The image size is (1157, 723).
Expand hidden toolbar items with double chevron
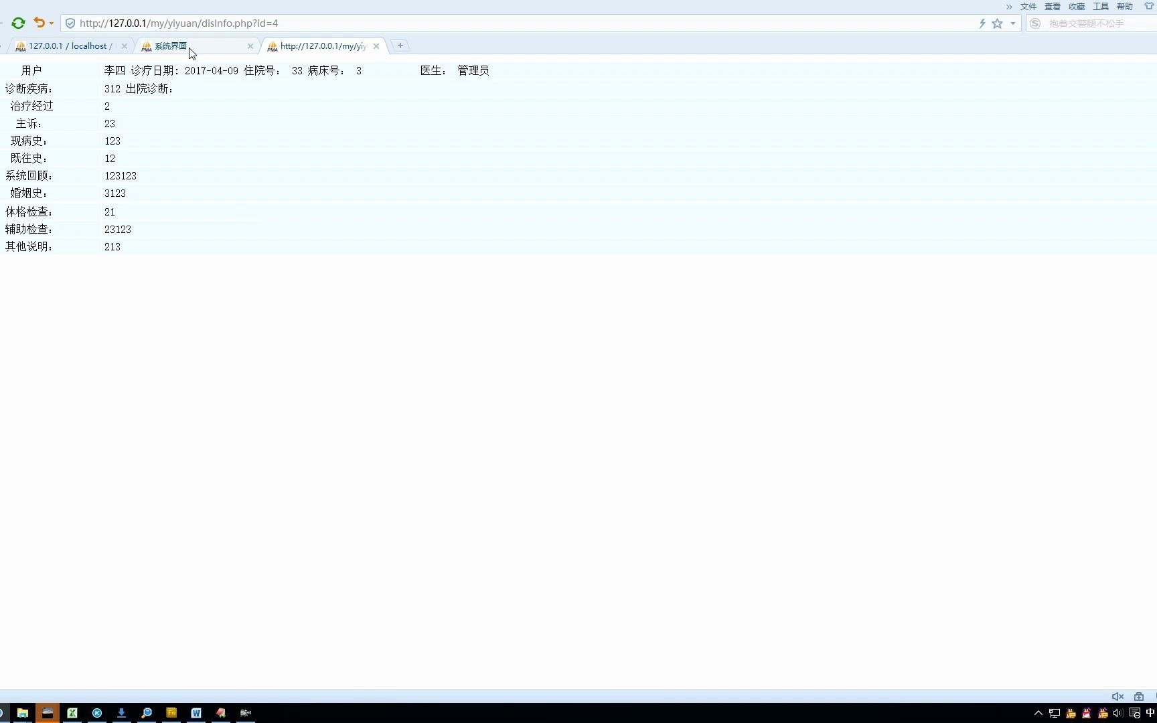(1009, 7)
